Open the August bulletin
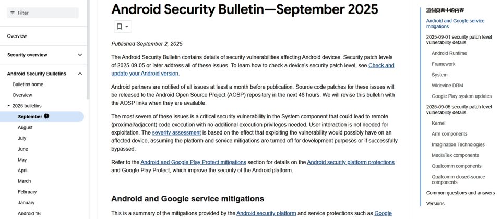This screenshot has width=501, height=219. [25, 127]
